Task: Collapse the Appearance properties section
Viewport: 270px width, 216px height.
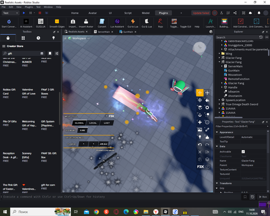Action: (x=217, y=132)
